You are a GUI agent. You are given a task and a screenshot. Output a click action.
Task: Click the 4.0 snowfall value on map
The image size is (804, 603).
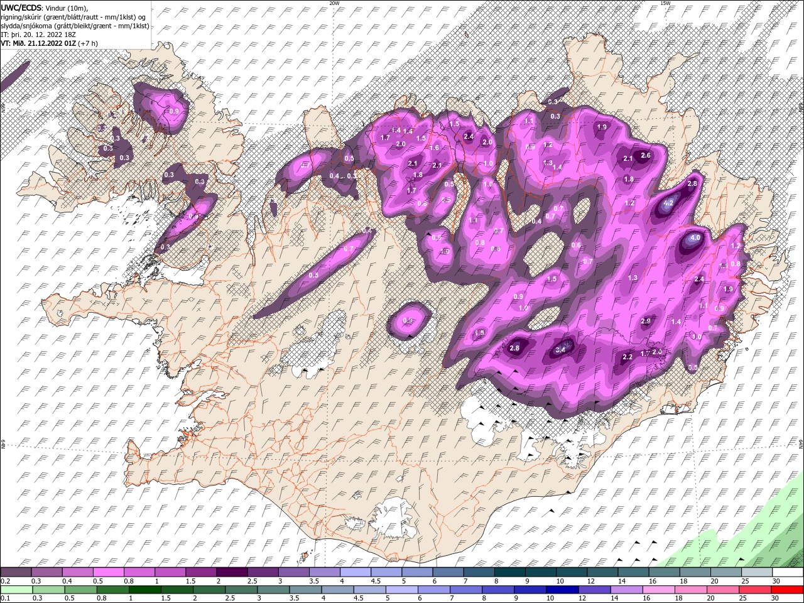(695, 238)
